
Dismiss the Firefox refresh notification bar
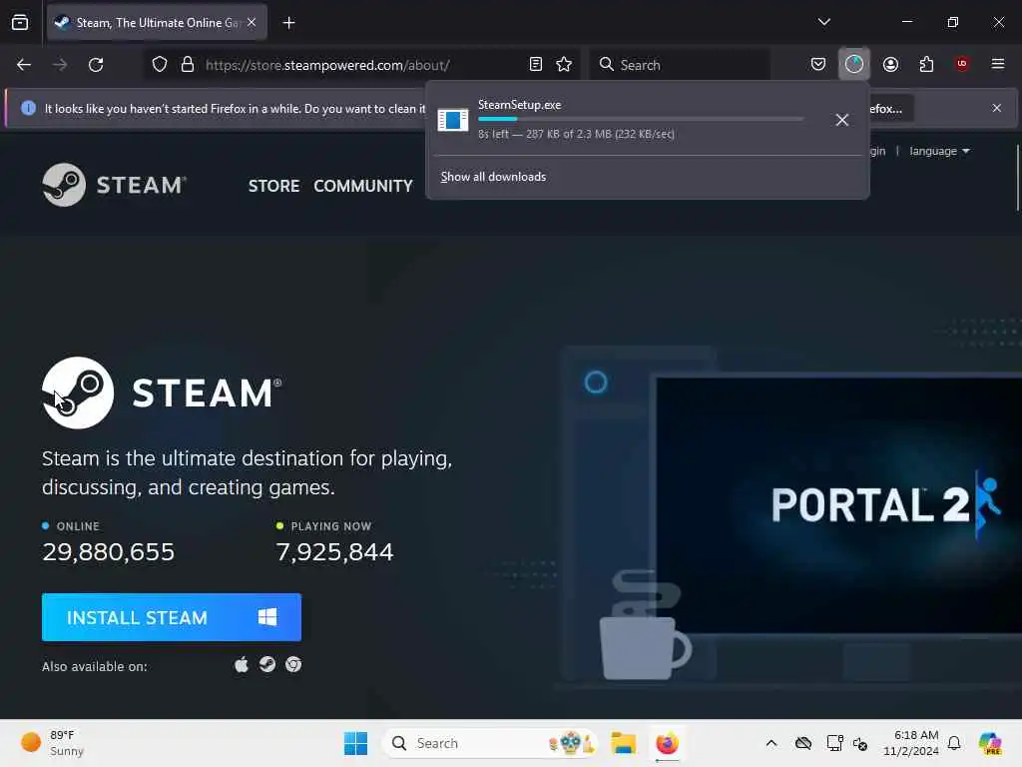click(x=997, y=108)
